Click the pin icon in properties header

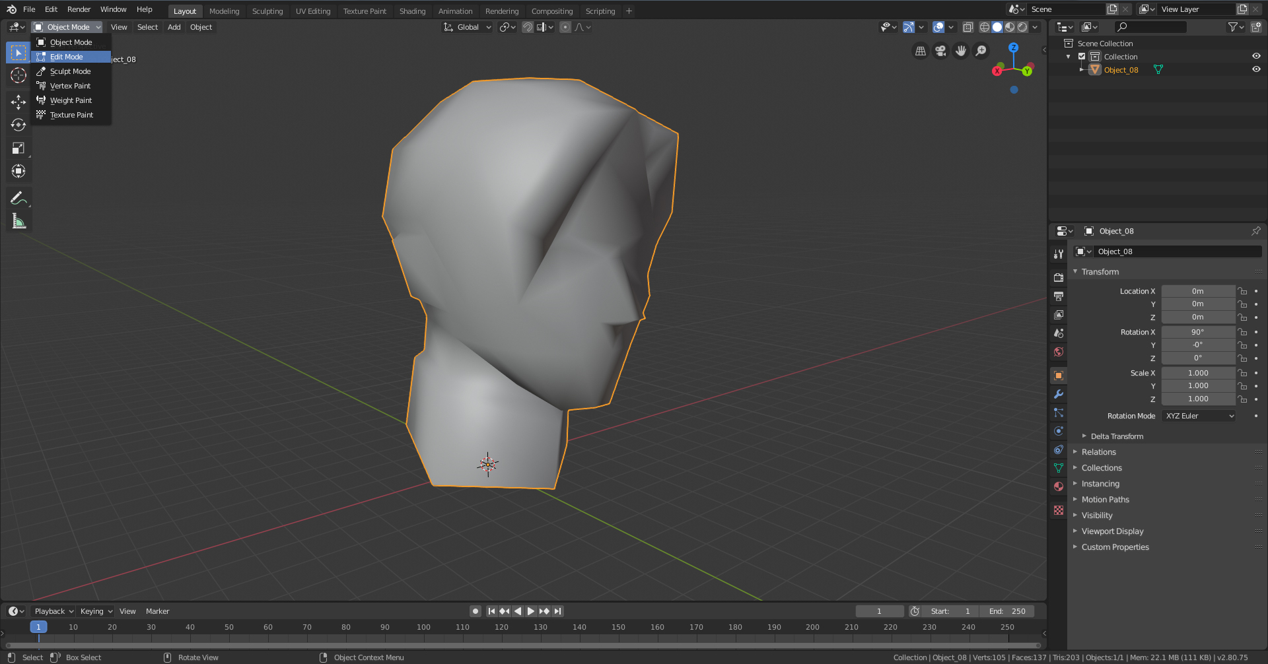(1255, 231)
